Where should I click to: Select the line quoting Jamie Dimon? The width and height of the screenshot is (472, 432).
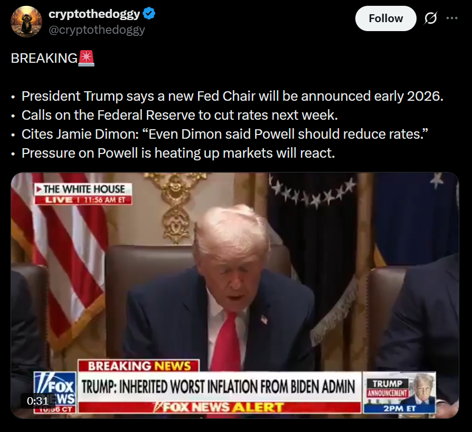click(224, 134)
